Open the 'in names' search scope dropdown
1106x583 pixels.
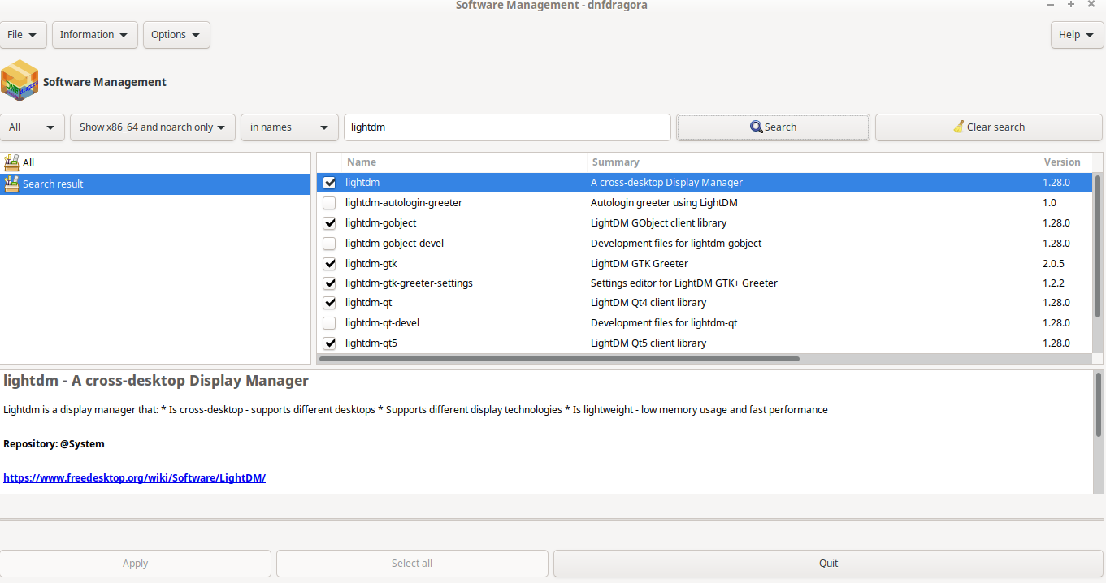tap(289, 127)
